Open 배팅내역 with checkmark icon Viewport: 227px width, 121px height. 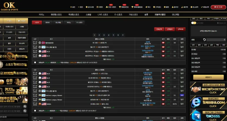coord(205,7)
